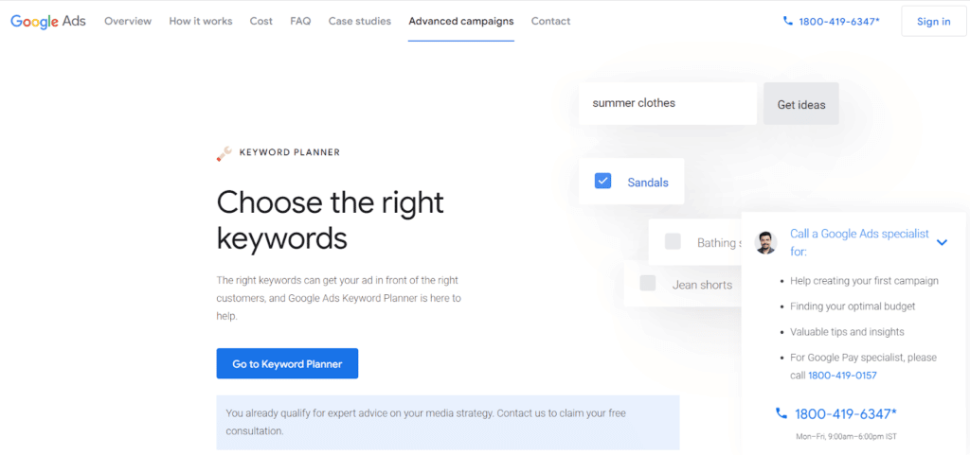Click the large 1800-419-6347 number in panel
This screenshot has width=970, height=455.
click(846, 413)
